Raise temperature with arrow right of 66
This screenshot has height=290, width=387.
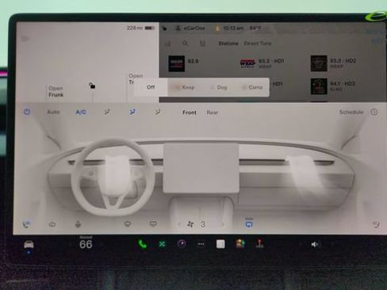tap(102, 245)
